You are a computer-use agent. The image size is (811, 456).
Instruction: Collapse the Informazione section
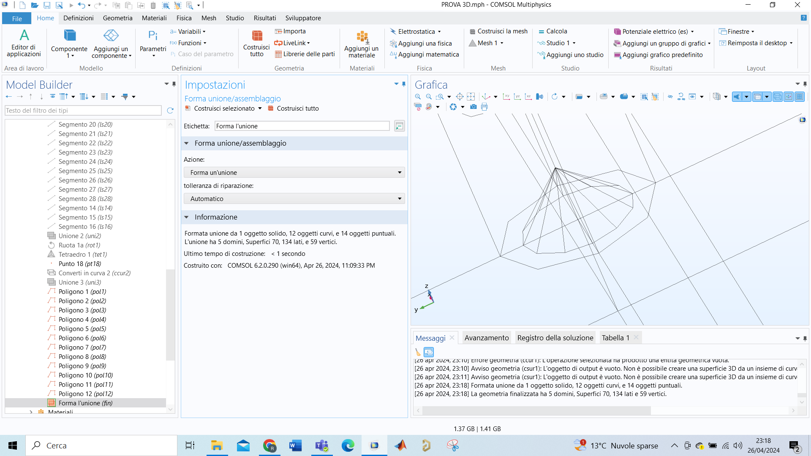coord(186,217)
